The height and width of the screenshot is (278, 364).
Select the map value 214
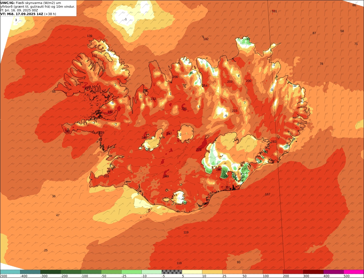click(205, 86)
